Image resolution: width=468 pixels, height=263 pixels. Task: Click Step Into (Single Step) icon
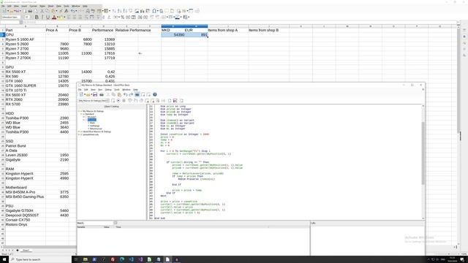click(x=135, y=101)
